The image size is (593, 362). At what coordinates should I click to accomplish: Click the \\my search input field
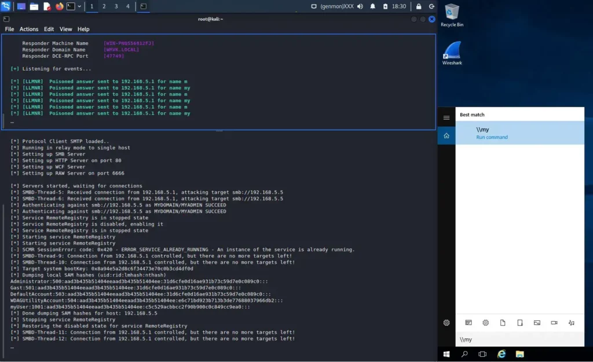pyautogui.click(x=520, y=339)
